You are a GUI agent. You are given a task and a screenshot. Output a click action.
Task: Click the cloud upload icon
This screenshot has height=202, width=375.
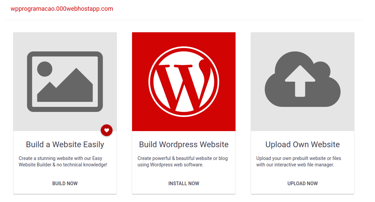pos(303,79)
